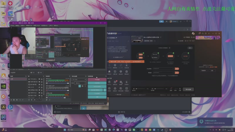Viewport: 235px width, 132px height.
Task: Add a new source in OBS Sources dock
Action: (29, 100)
